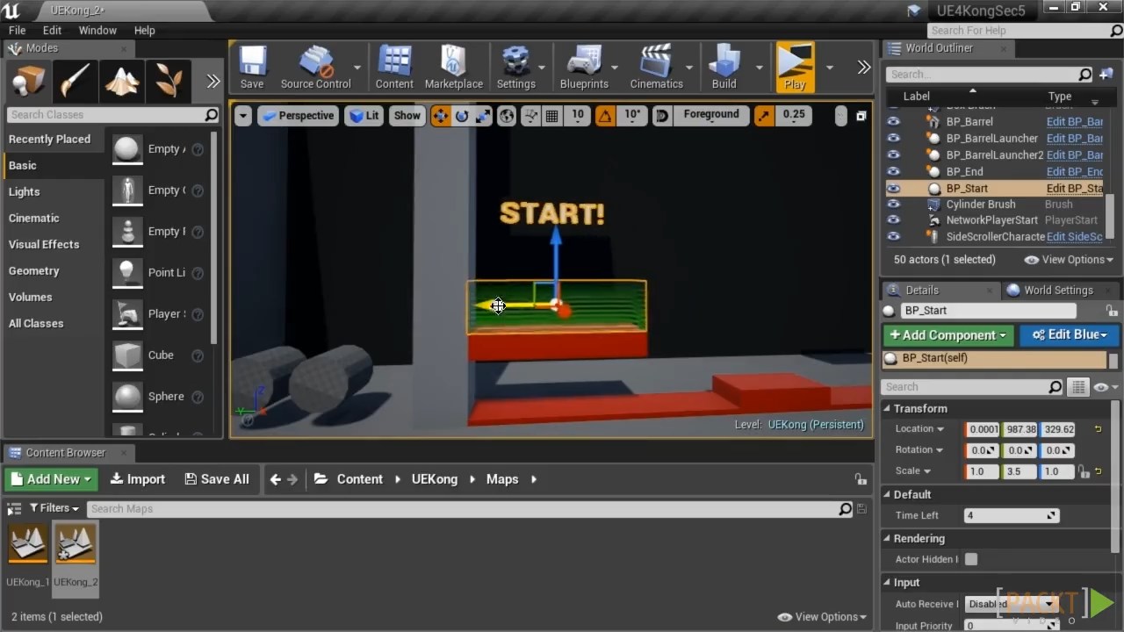Lock the Details panel padlock icon
The width and height of the screenshot is (1124, 632).
1112,310
